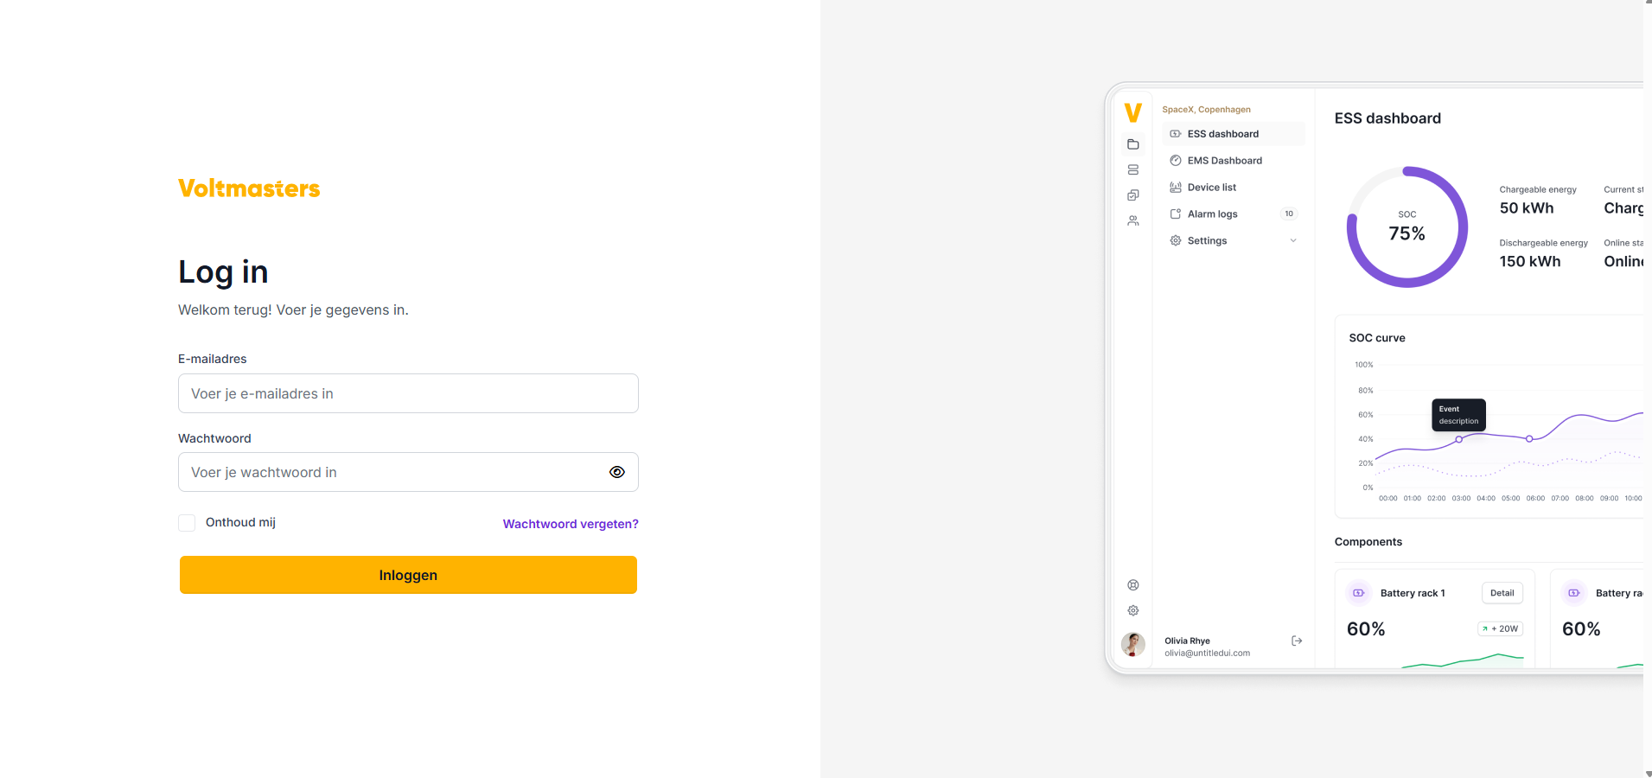Open EMS Dashboard menu item
The width and height of the screenshot is (1652, 778).
[x=1224, y=161]
